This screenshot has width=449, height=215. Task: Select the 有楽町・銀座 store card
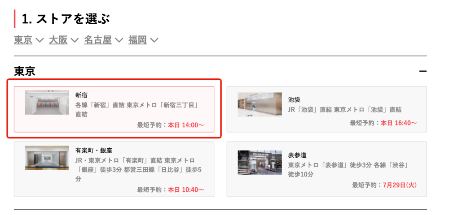tap(114, 169)
